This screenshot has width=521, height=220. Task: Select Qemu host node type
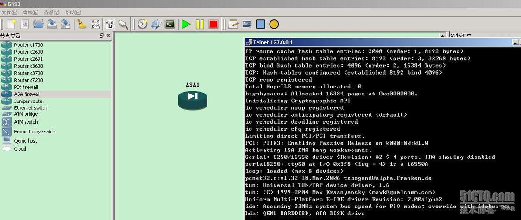click(x=56, y=141)
